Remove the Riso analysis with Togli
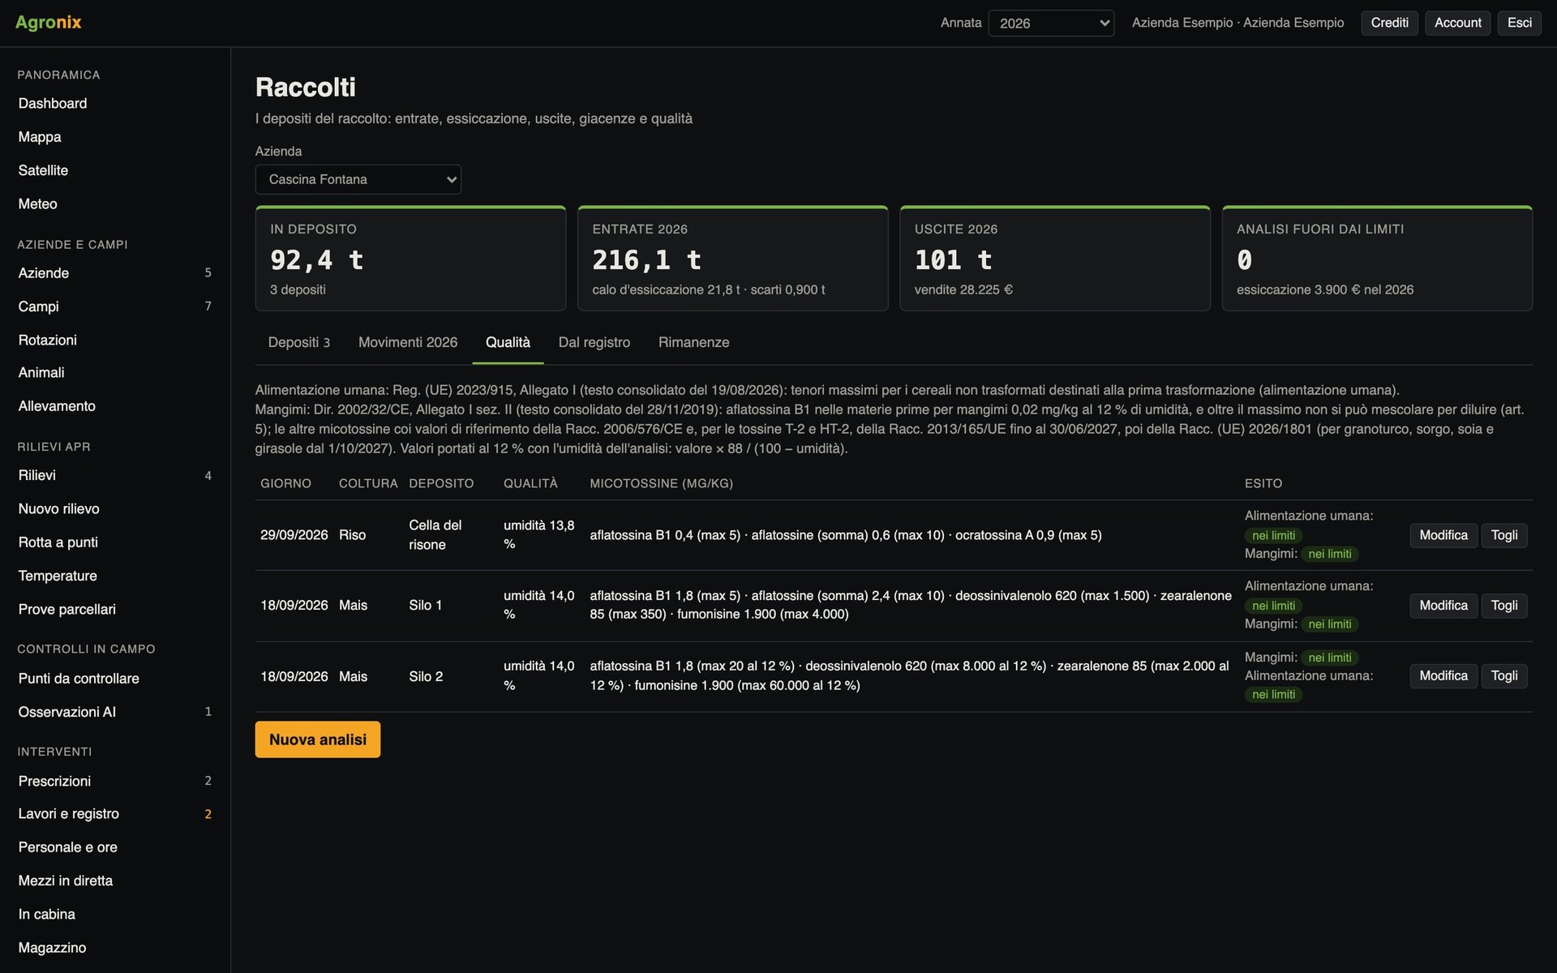This screenshot has height=973, width=1557. click(x=1503, y=535)
